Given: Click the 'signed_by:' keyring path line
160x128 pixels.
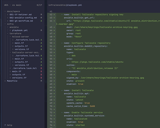Looking at the screenshot, I should point(105,78).
